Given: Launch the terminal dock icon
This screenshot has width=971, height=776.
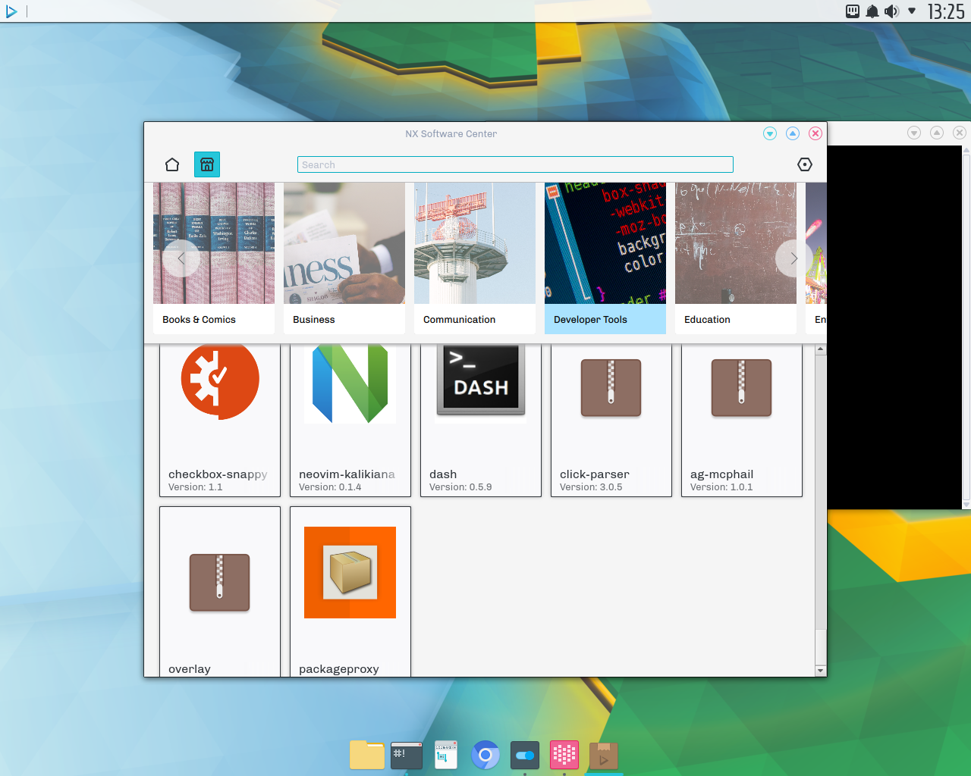Looking at the screenshot, I should coord(407,755).
